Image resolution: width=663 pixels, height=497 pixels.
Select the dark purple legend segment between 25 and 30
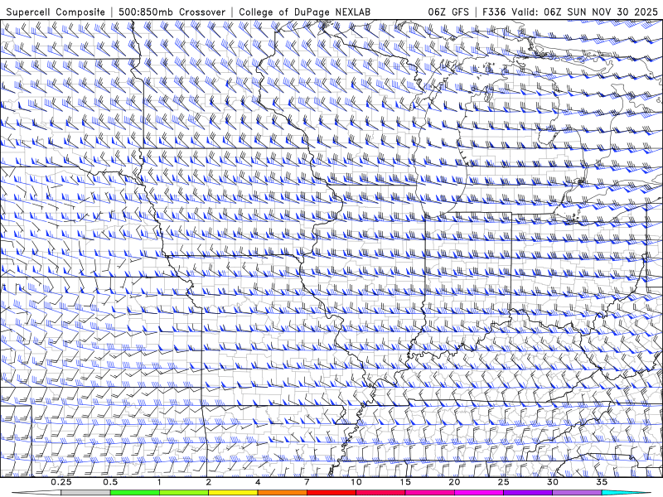coord(528,493)
